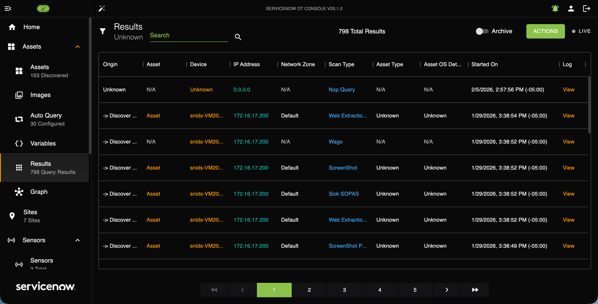598x304 pixels.
Task: Sort by Asset OS Det... column header
Action: (442, 64)
